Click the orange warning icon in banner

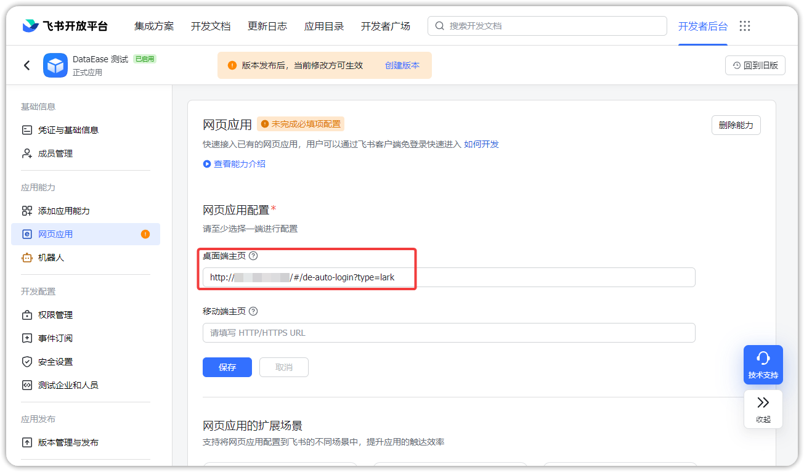(x=232, y=65)
